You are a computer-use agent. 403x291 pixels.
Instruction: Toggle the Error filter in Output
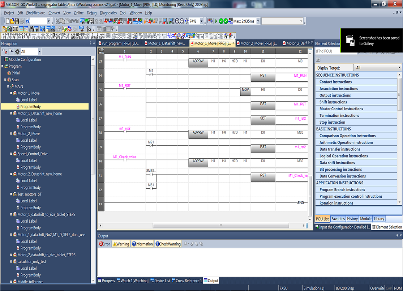(x=104, y=244)
